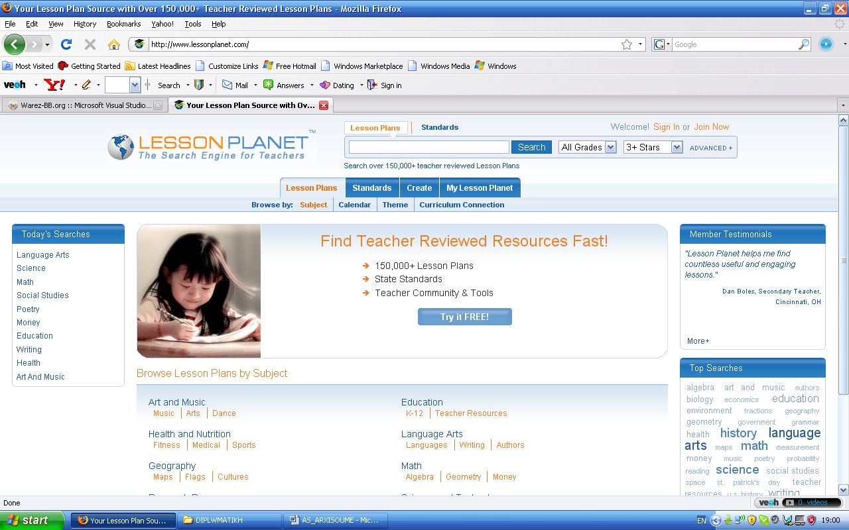Switch to AS_ARXISOUME taskbar window
The image size is (849, 530).
(336, 520)
